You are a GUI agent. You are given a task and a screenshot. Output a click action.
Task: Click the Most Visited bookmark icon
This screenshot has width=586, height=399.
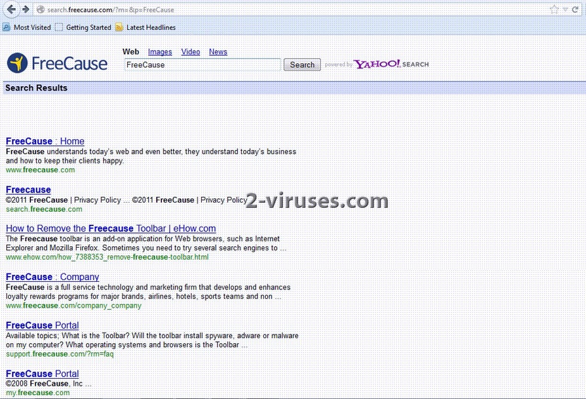tap(6, 27)
